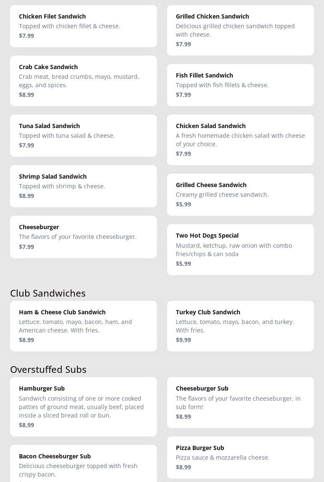
Task: Open the Ham & Cheese Club Sandwich
Action: tap(83, 326)
